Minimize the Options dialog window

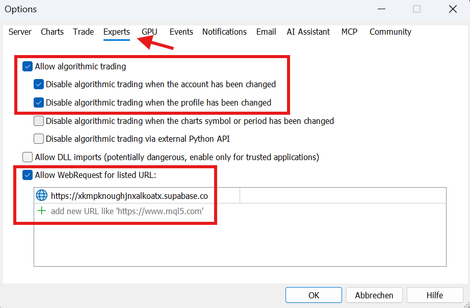point(382,9)
